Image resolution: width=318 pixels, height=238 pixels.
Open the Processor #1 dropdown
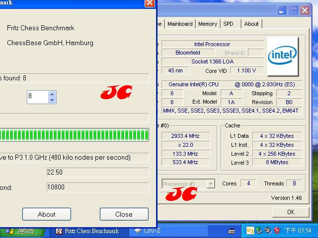211,184
